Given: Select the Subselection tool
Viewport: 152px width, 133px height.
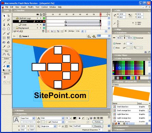Looking at the screenshot, I should click(9, 16).
